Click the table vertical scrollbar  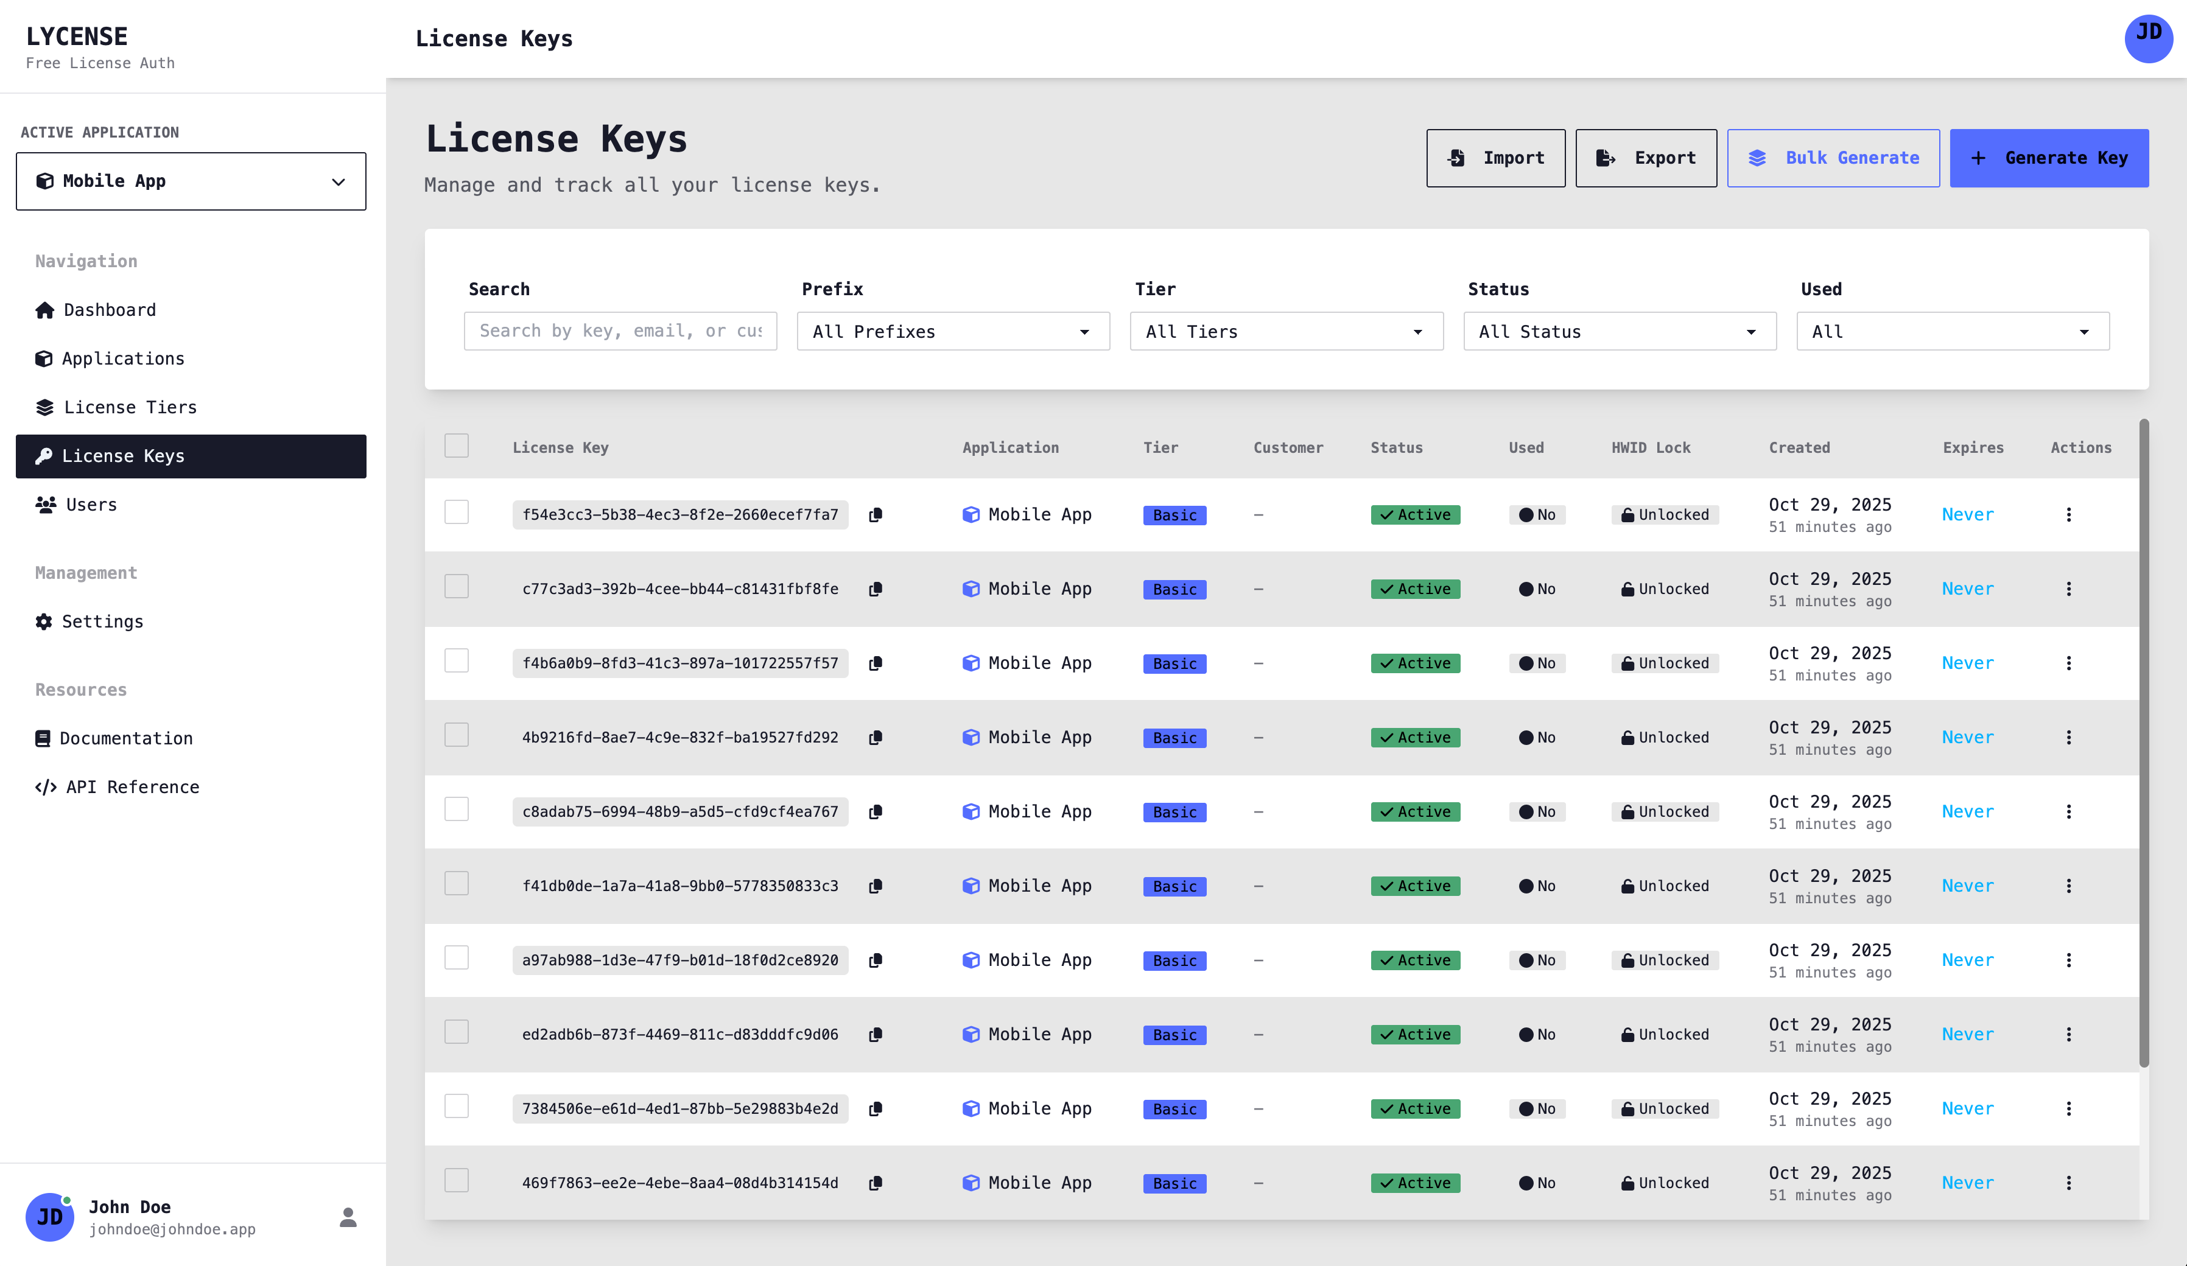point(2144,742)
